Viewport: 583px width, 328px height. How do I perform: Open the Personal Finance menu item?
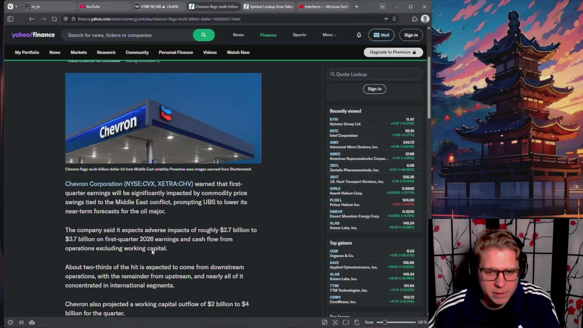pyautogui.click(x=176, y=52)
